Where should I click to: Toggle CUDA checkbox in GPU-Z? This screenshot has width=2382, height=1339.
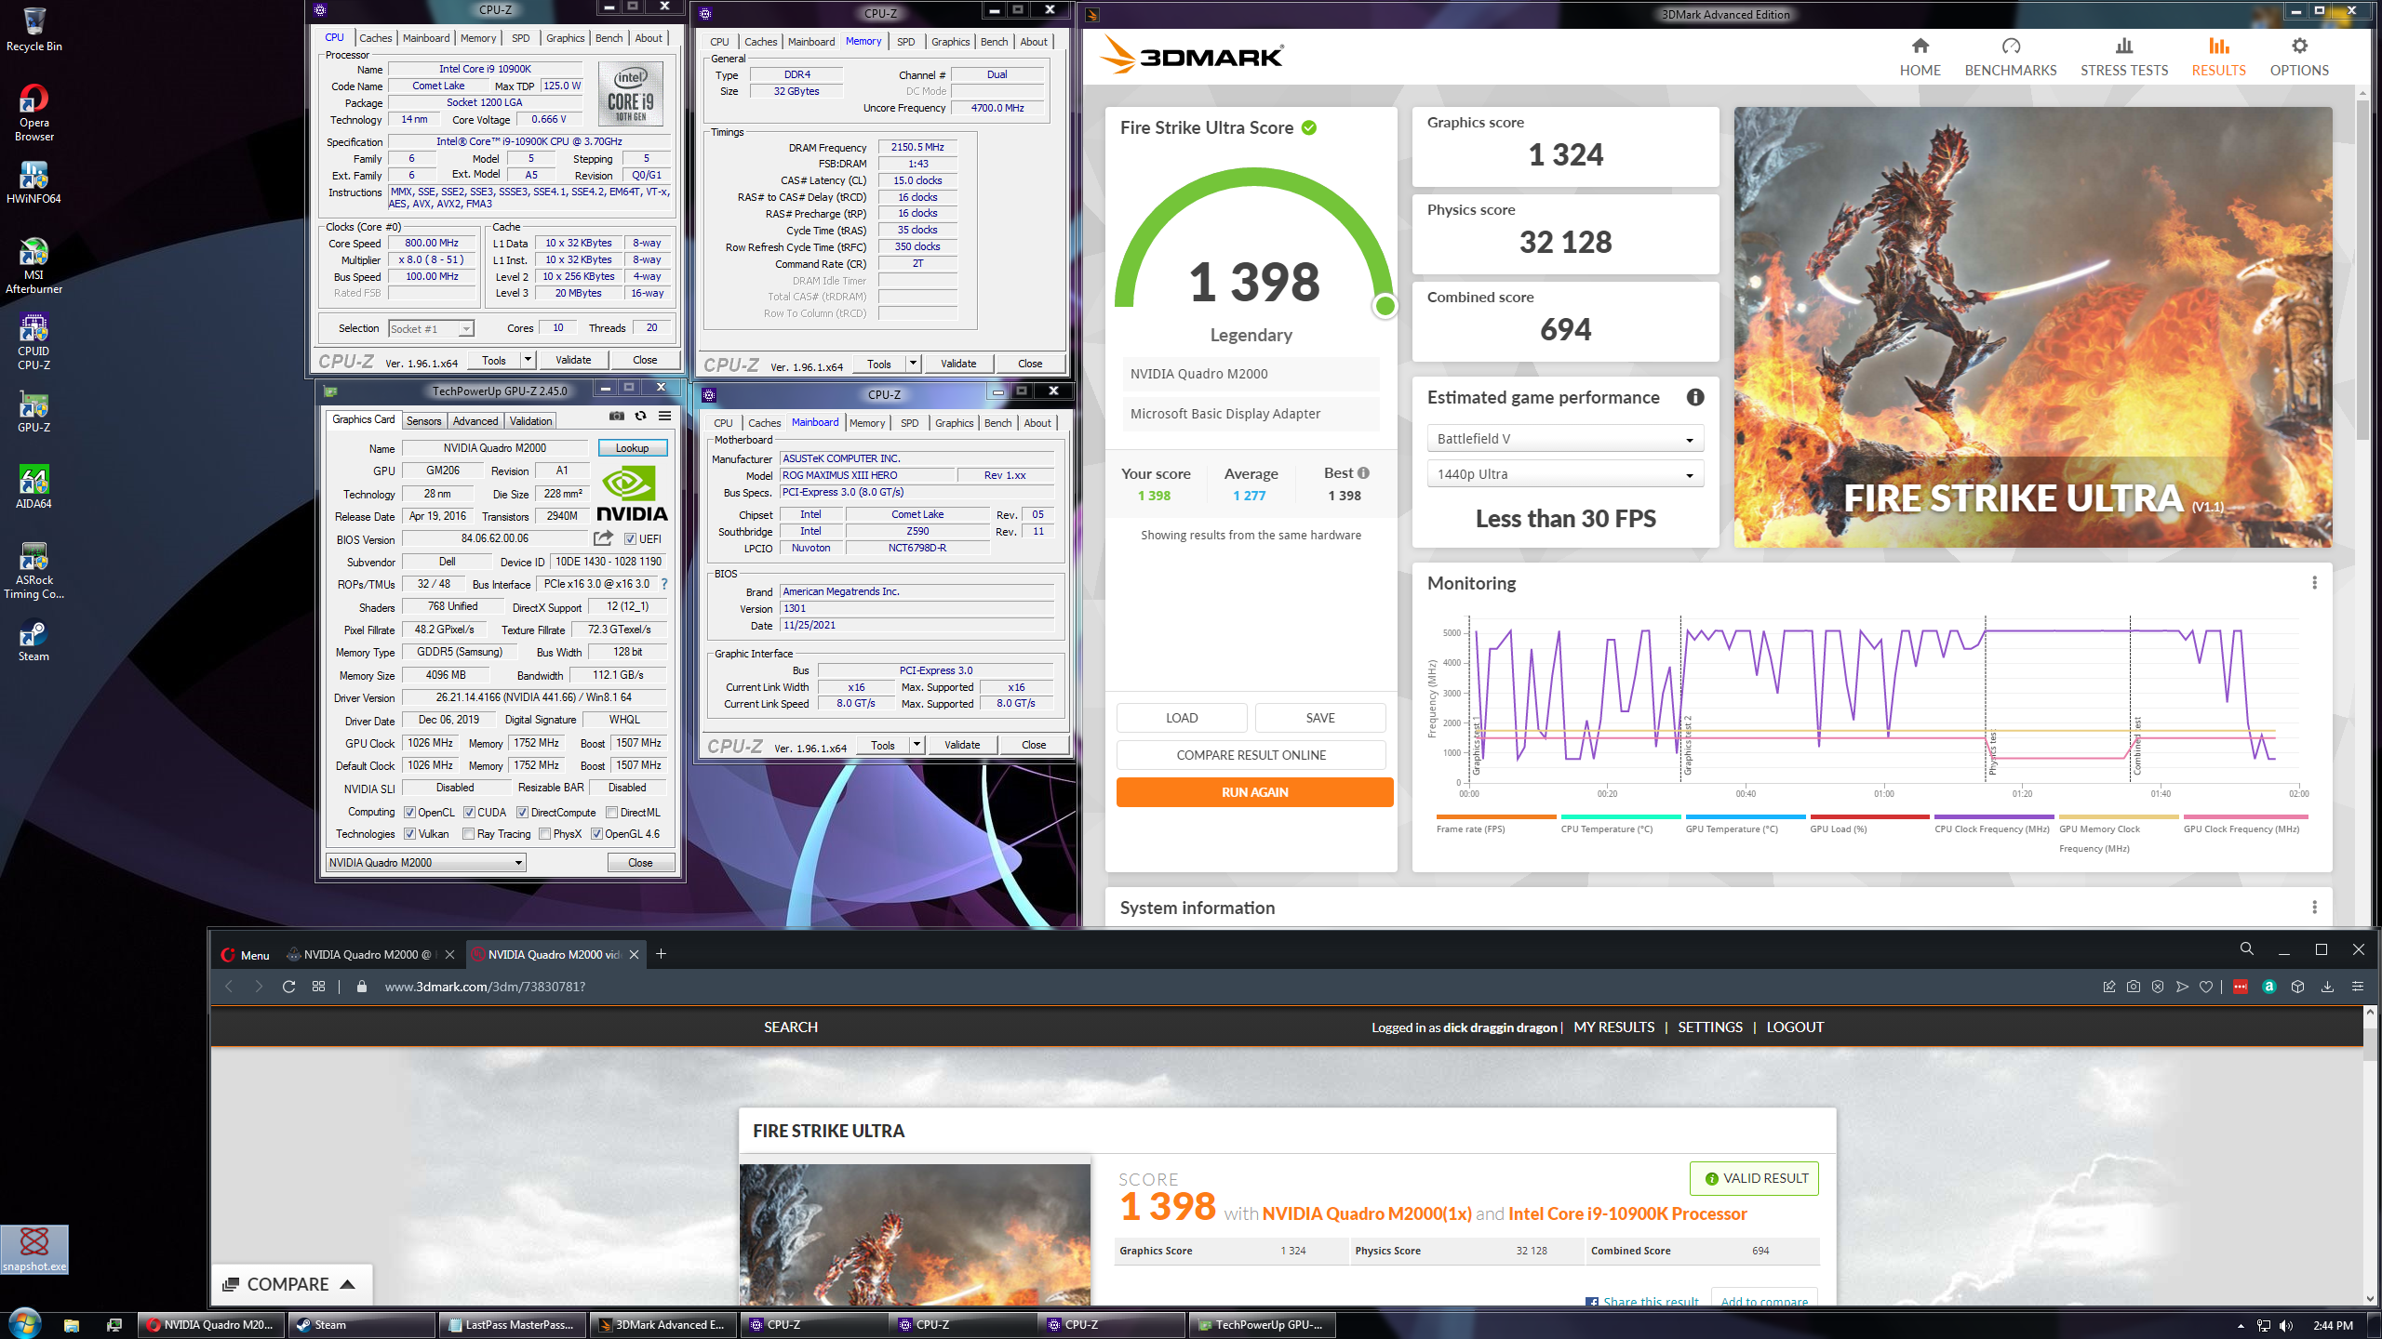(x=469, y=813)
